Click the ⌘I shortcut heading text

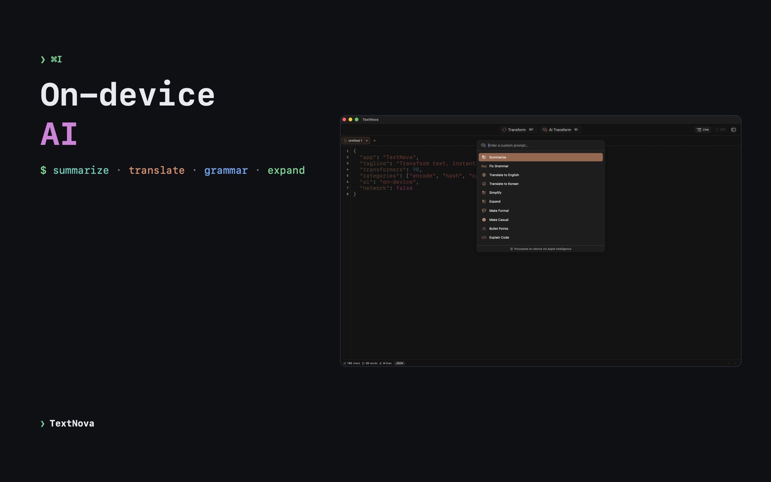[x=56, y=59]
